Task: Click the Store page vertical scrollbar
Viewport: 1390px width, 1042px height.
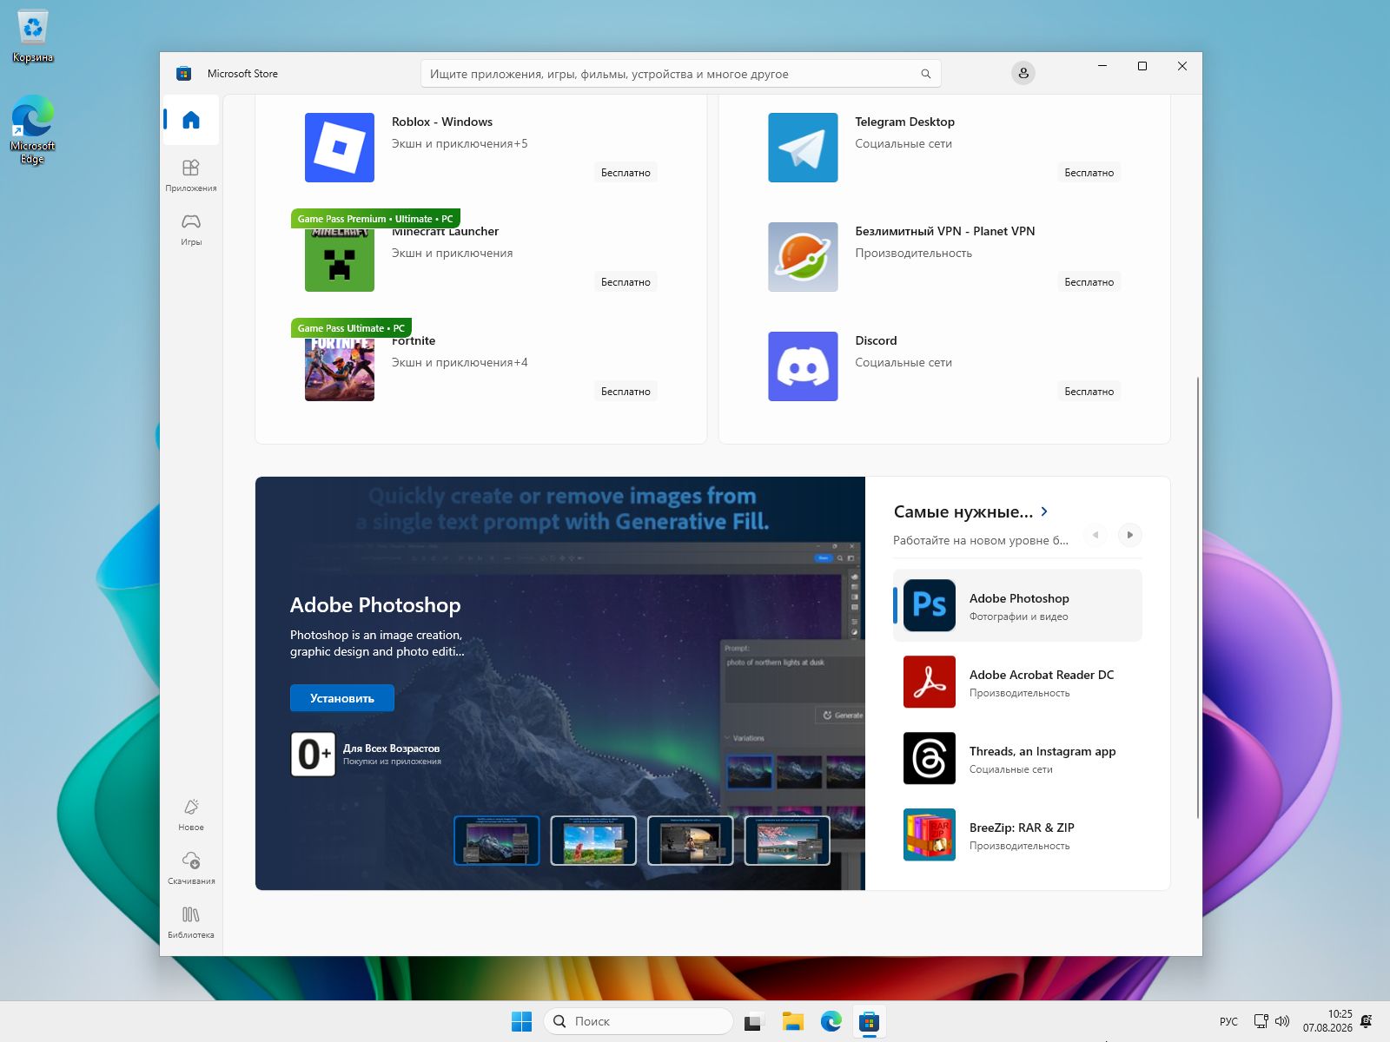Action: pyautogui.click(x=1198, y=597)
